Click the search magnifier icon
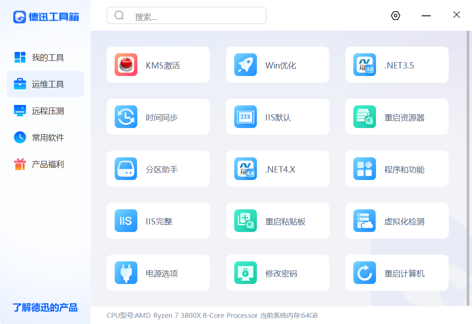472x324 pixels. point(119,15)
